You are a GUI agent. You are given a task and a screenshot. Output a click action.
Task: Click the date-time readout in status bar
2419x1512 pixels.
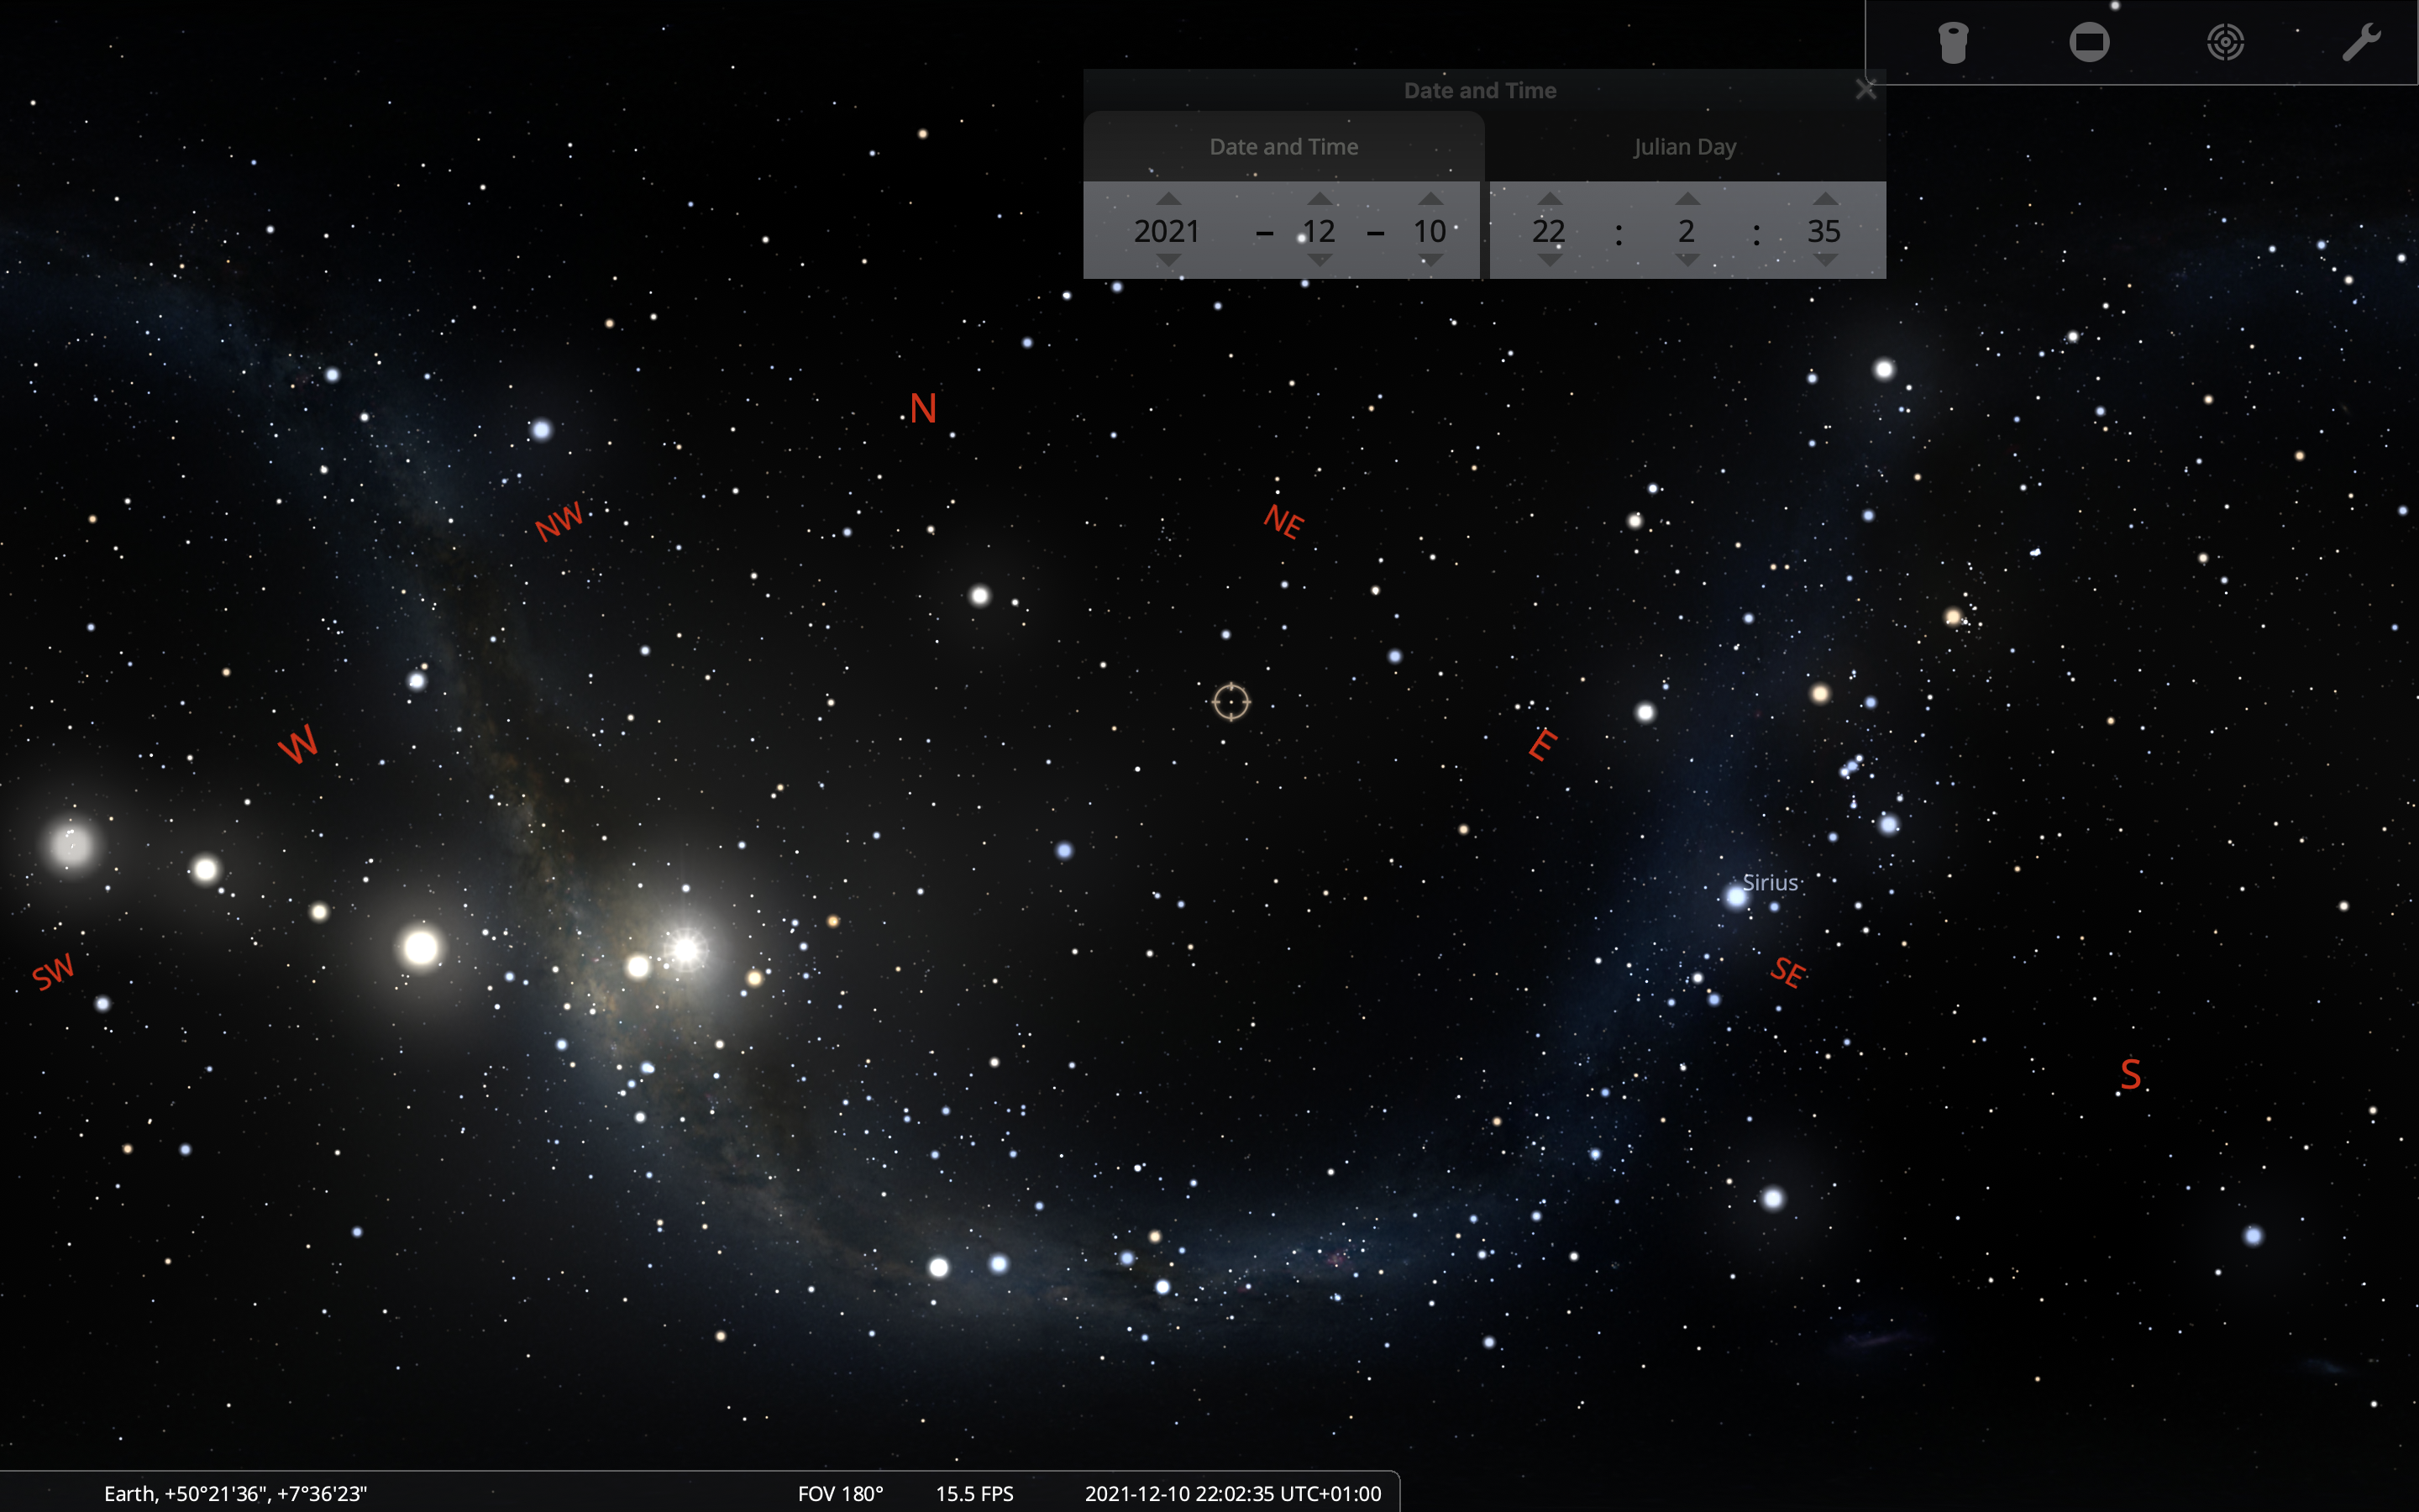click(x=1232, y=1493)
